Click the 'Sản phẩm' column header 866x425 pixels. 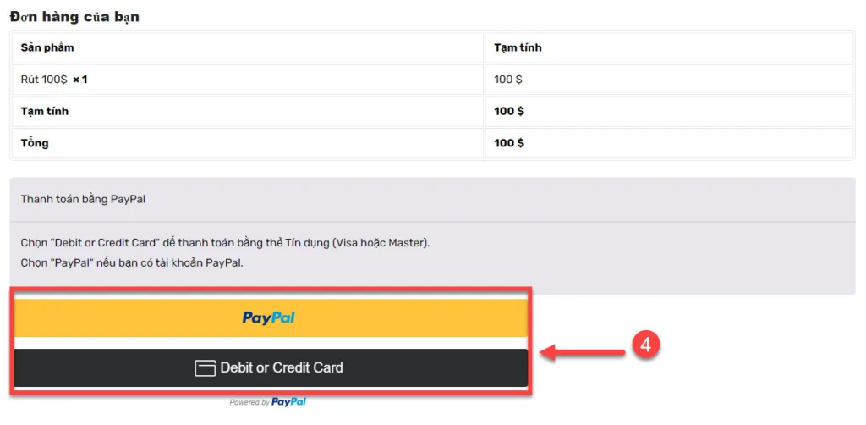point(47,47)
